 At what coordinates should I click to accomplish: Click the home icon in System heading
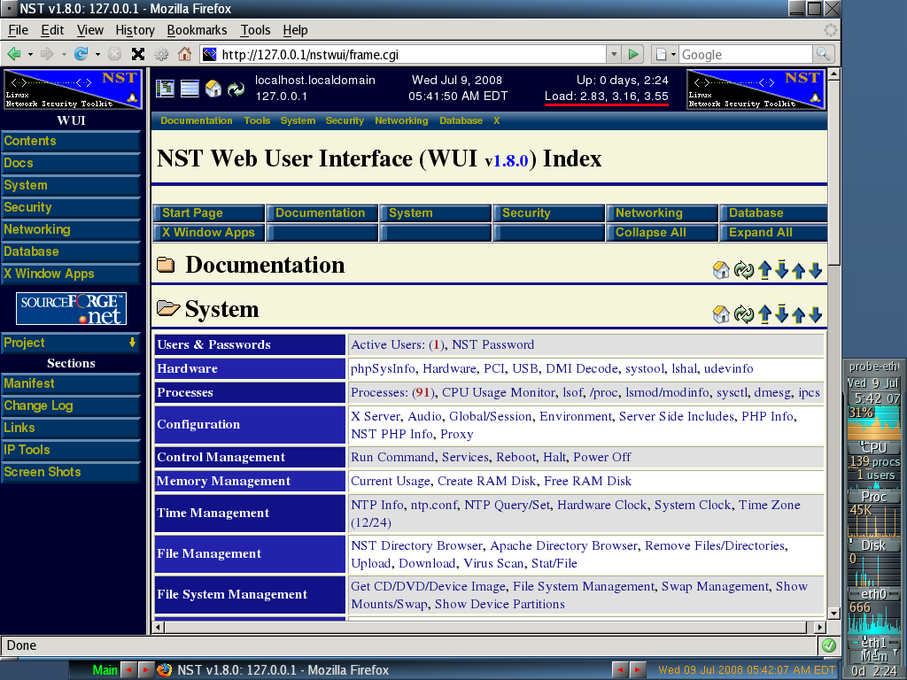pyautogui.click(x=721, y=314)
